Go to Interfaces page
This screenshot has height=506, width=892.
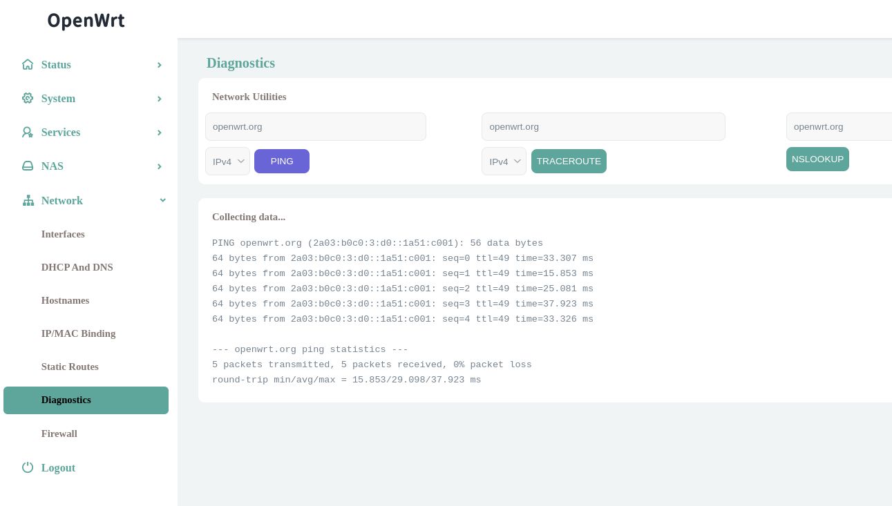coord(63,234)
